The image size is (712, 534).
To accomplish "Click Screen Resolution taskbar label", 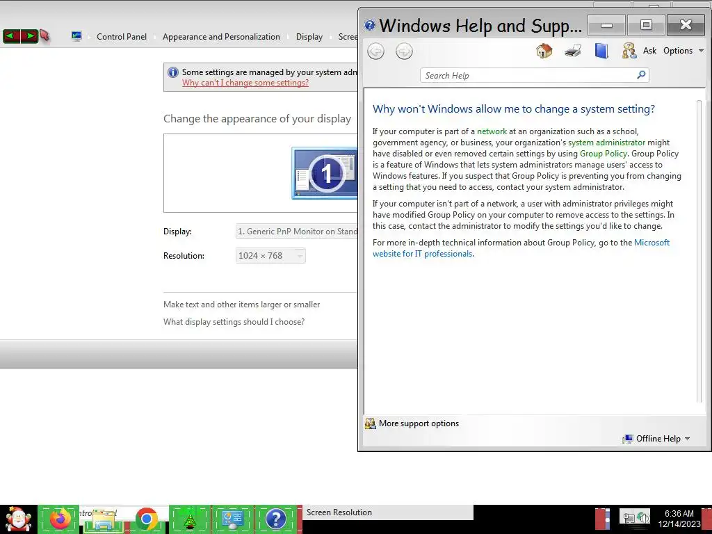I will [339, 512].
